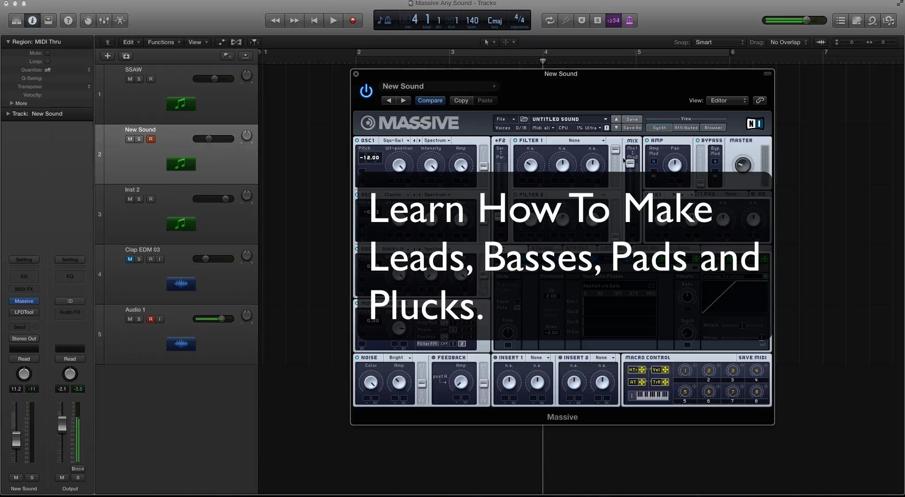This screenshot has height=497, width=905.
Task: Click the Compare button in Massive
Action: (x=430, y=100)
